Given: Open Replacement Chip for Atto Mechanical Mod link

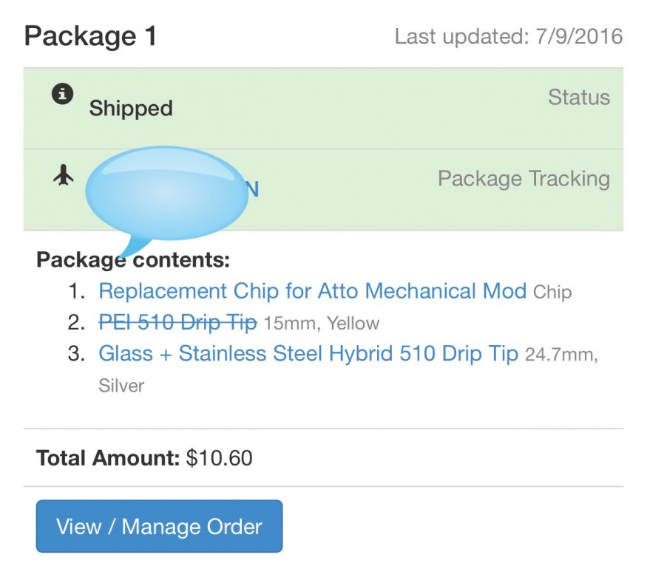Looking at the screenshot, I should [312, 291].
